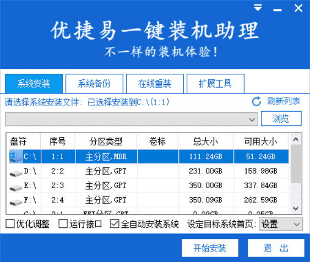Click the disk icon for F:\
The width and height of the screenshot is (310, 262).
[x=16, y=203]
